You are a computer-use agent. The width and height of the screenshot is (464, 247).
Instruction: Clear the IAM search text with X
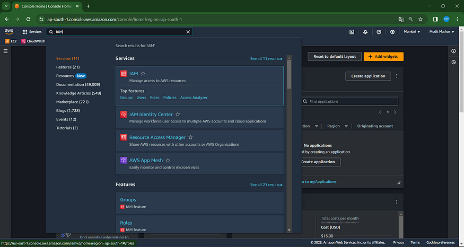[188, 32]
